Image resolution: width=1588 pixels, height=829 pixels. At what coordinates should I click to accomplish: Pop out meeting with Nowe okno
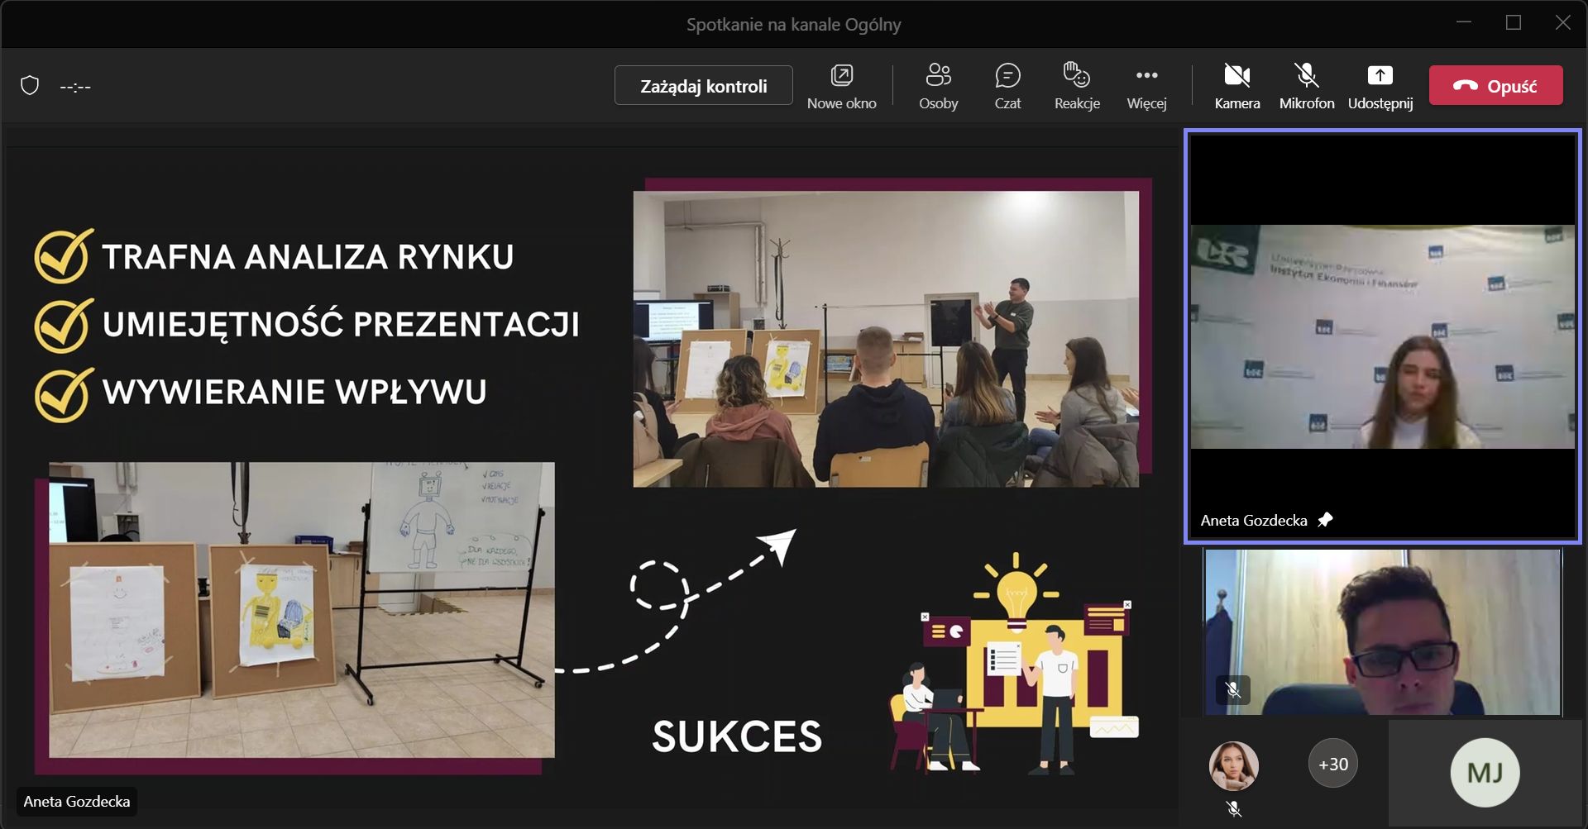(x=841, y=86)
